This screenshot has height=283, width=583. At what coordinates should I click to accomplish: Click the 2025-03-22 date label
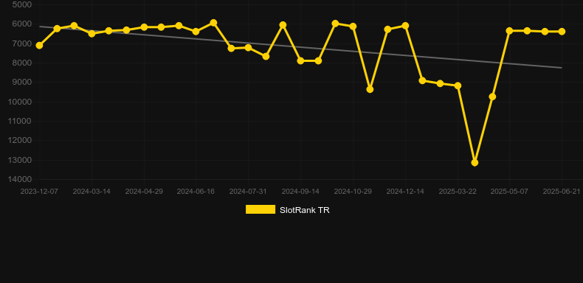458,192
